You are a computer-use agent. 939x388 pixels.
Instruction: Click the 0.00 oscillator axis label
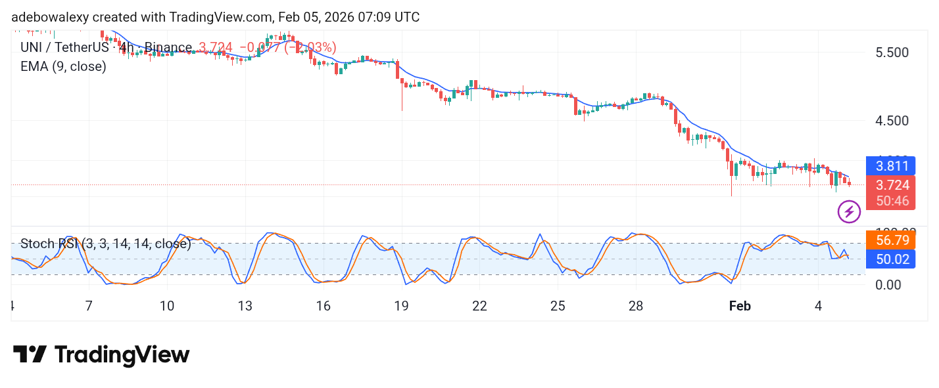coord(888,285)
